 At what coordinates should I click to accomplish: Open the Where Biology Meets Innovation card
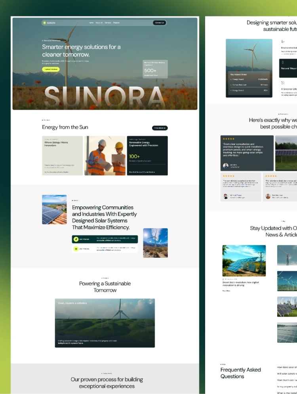tap(62, 156)
